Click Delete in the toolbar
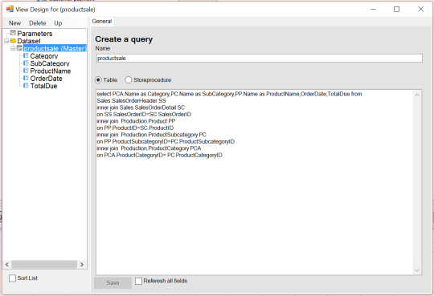This screenshot has height=296, width=434. 38,23
